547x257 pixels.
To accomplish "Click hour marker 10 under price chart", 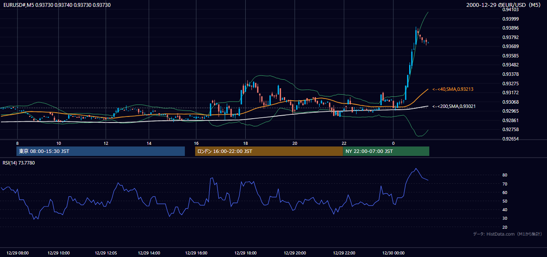I will tap(59, 143).
